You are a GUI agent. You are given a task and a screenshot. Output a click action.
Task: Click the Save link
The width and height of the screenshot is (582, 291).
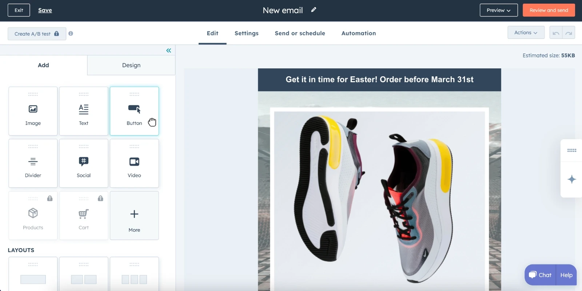click(x=45, y=10)
